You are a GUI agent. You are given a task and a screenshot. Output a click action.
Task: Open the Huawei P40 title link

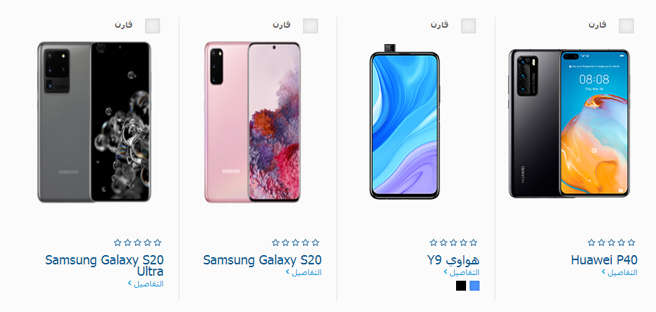tap(604, 260)
